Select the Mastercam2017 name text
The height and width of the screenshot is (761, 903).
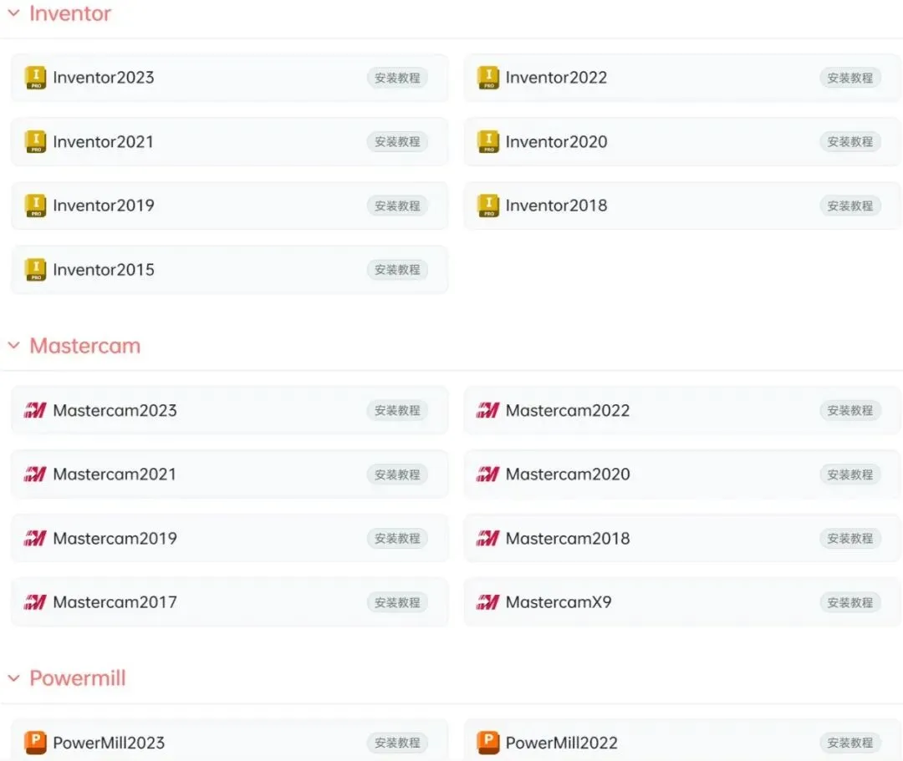tap(115, 602)
